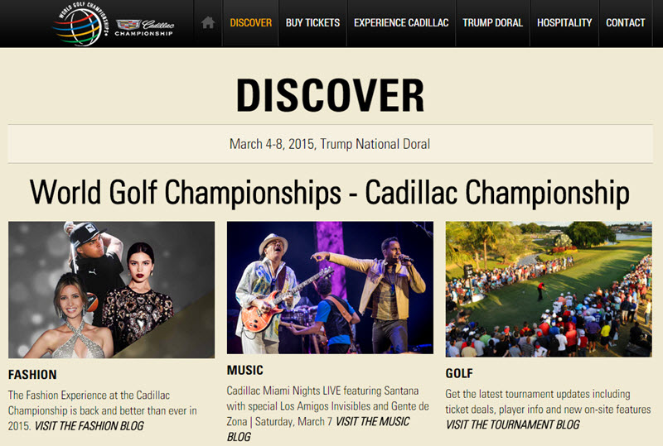Open the Santana concert photo thumbnail
Viewport: 663px width, 446px height.
point(330,288)
